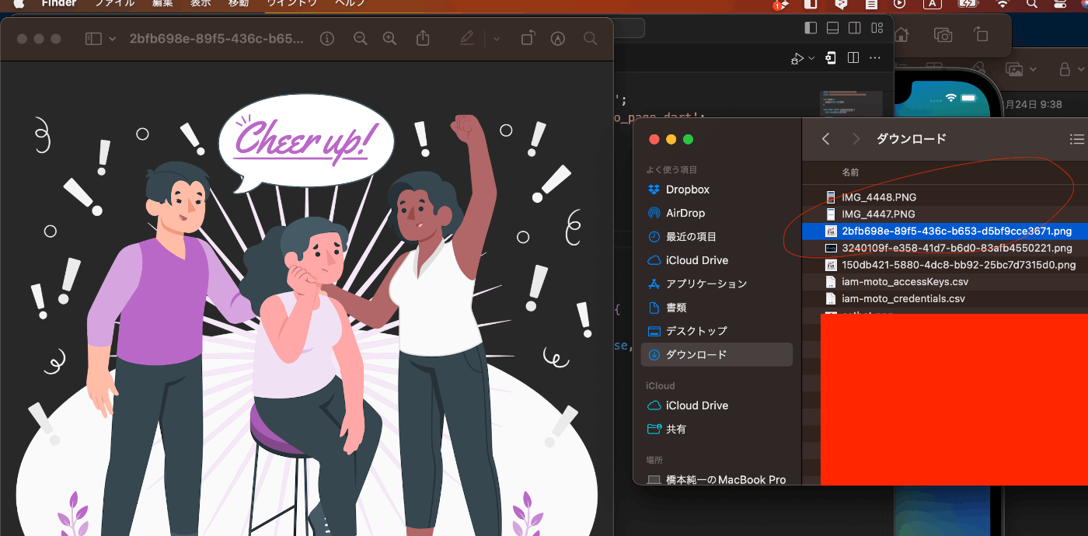Open Control Center in the menu bar

click(x=1059, y=3)
